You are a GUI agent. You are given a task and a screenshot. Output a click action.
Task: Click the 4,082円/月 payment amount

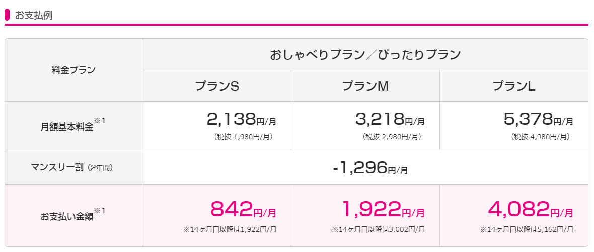click(x=531, y=209)
